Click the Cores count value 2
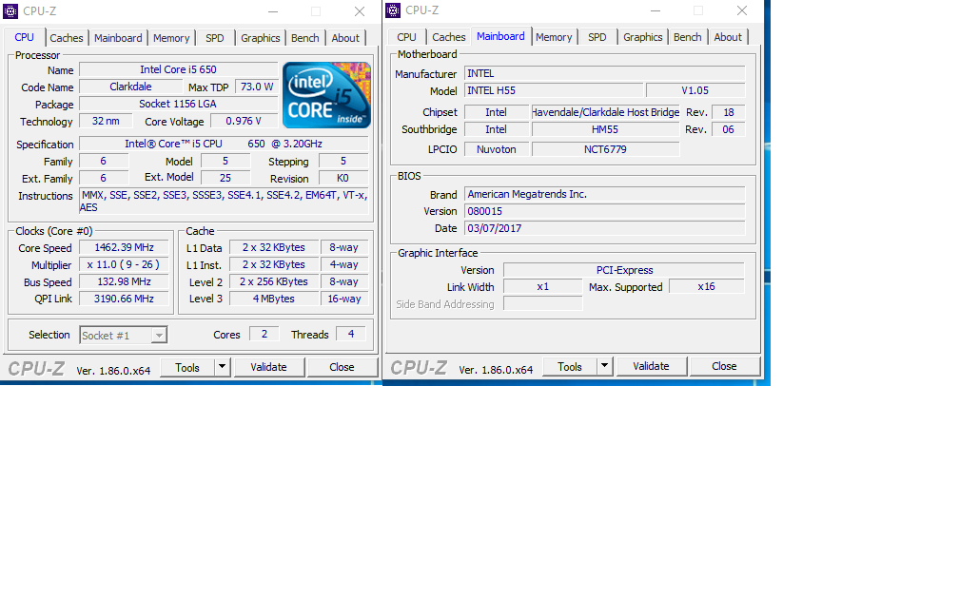The width and height of the screenshot is (959, 599). pyautogui.click(x=264, y=334)
